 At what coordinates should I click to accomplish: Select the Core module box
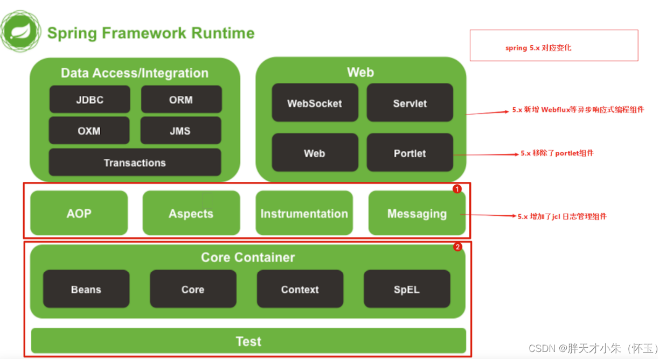pos(193,289)
